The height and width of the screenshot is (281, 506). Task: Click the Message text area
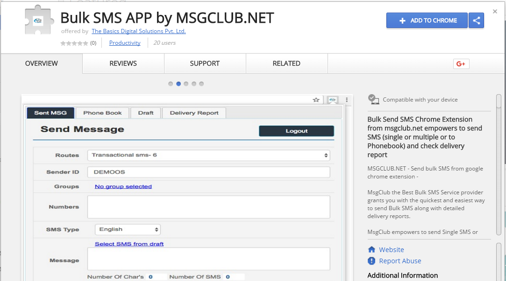[x=209, y=259]
